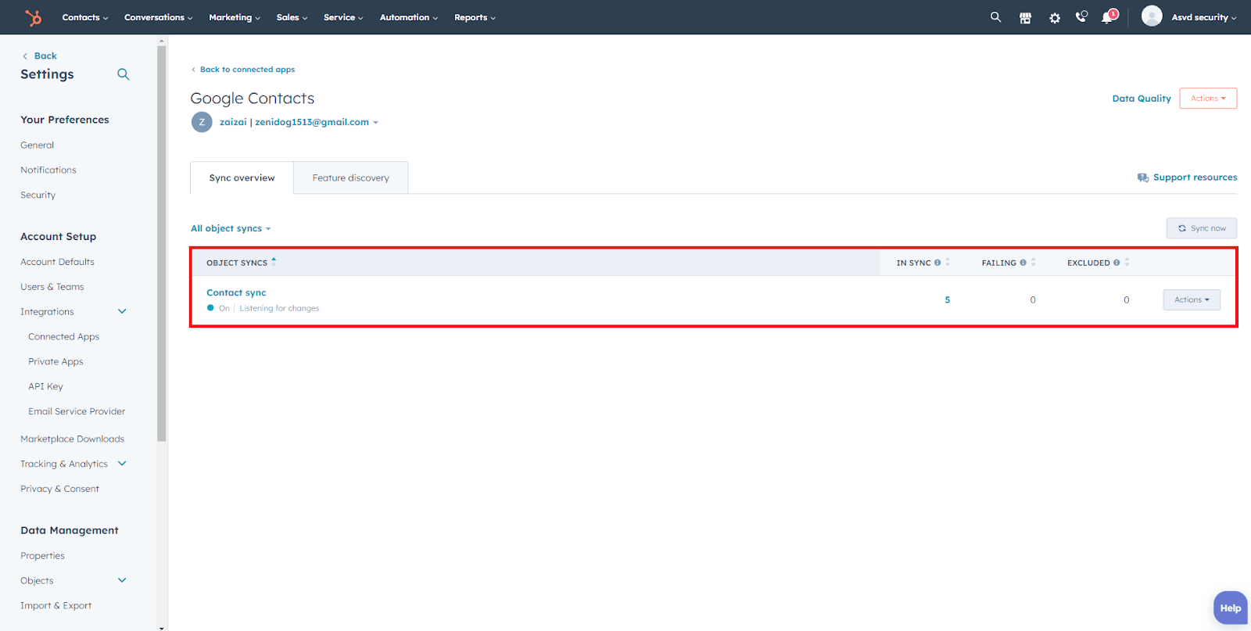Screen dimensions: 1251x631
Task: Click the HubSpot sprocket logo
Action: [x=33, y=17]
